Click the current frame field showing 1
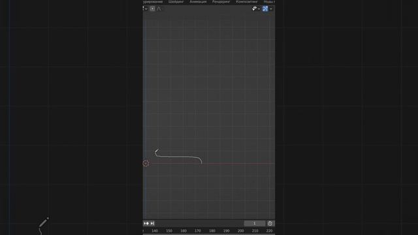The width and height of the screenshot is (418, 235). point(254,223)
